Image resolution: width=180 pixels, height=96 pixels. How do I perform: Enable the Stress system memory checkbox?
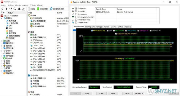coord(76,17)
